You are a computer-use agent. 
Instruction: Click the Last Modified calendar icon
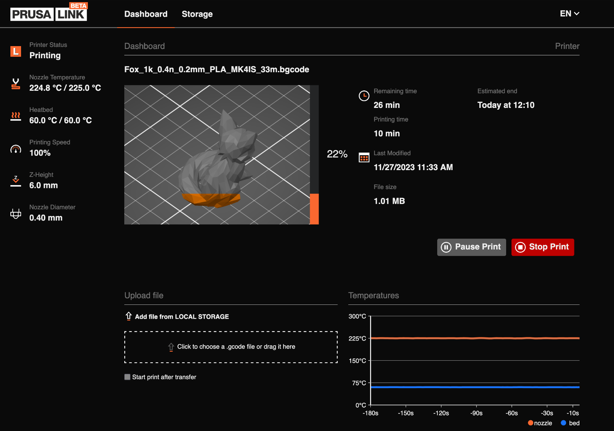364,158
